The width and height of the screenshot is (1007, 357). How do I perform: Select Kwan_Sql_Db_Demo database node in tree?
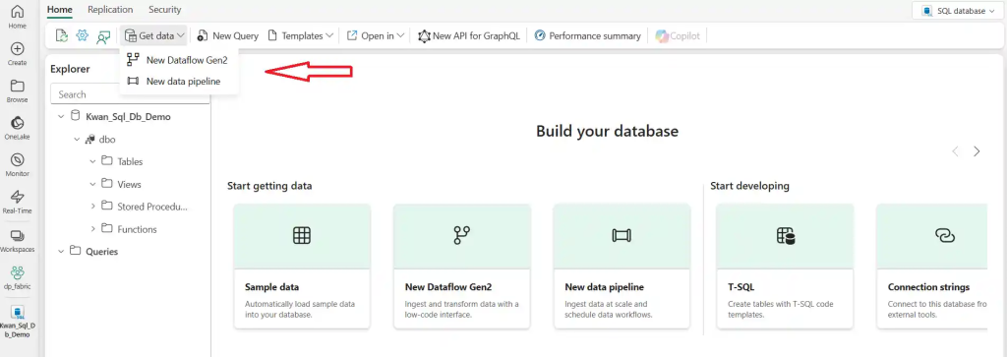120,117
